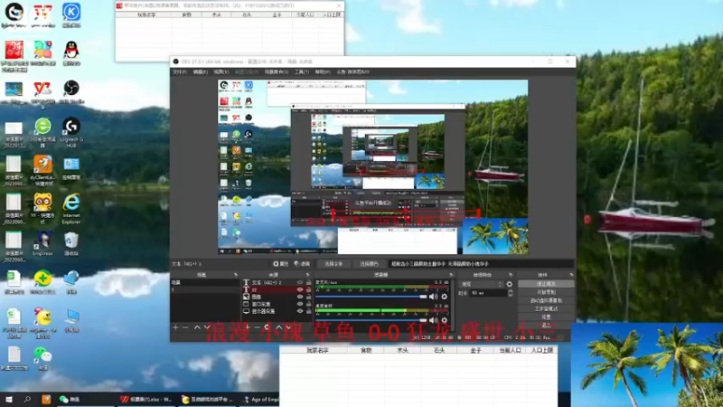Open OBS Studio desktop shortcut
This screenshot has width=723, height=407.
tap(71, 90)
